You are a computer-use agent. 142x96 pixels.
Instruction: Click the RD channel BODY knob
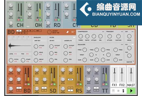tap(48, 14)
